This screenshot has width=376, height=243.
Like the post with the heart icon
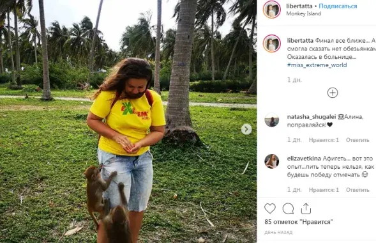pyautogui.click(x=270, y=208)
